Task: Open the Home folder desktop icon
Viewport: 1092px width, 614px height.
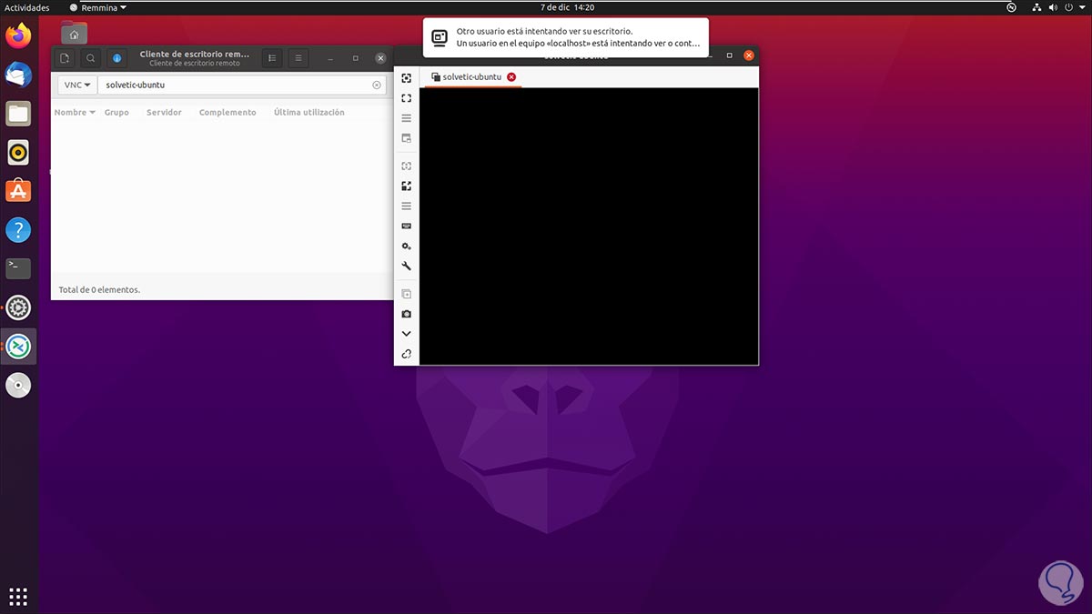Action: 75,34
